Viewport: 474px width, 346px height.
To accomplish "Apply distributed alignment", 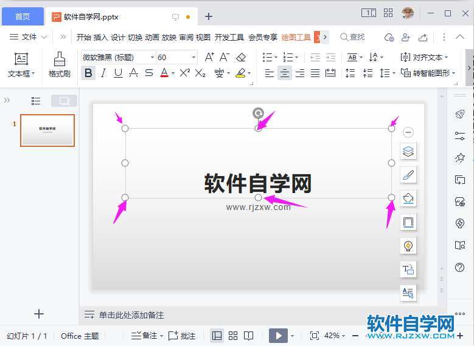I will point(330,73).
